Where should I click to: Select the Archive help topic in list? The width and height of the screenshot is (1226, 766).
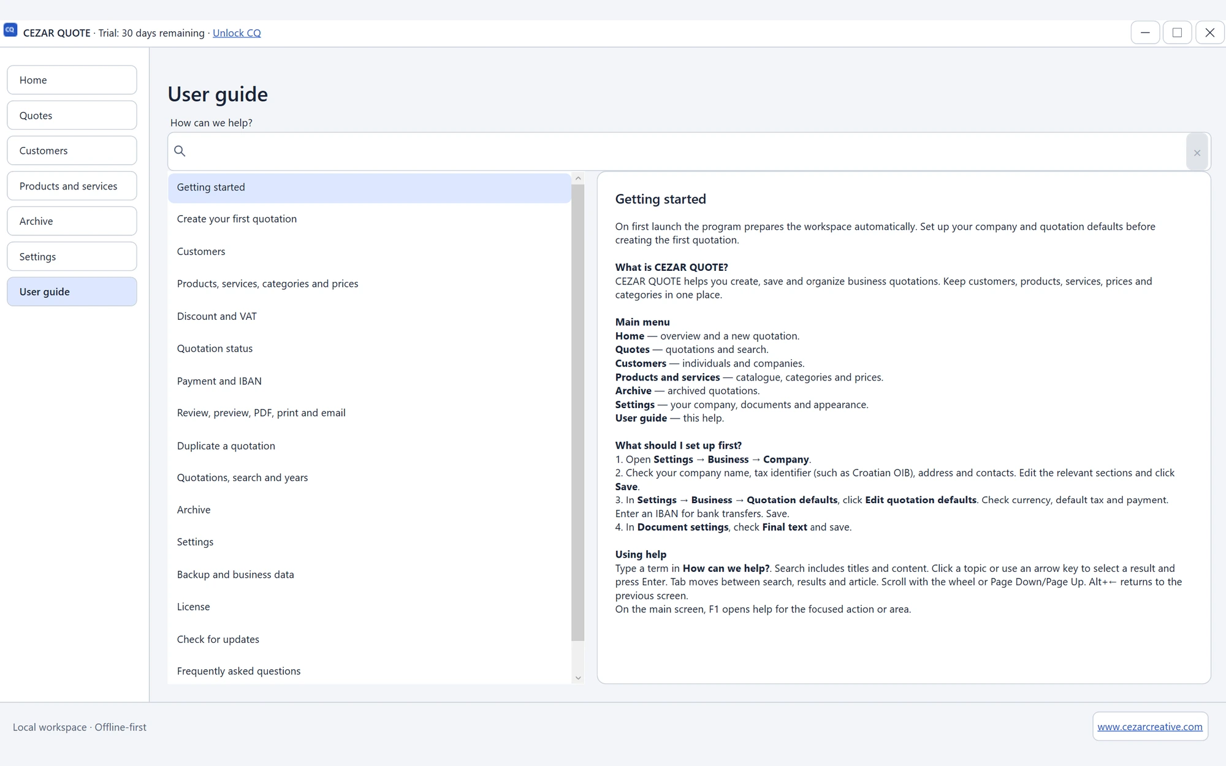pyautogui.click(x=370, y=510)
